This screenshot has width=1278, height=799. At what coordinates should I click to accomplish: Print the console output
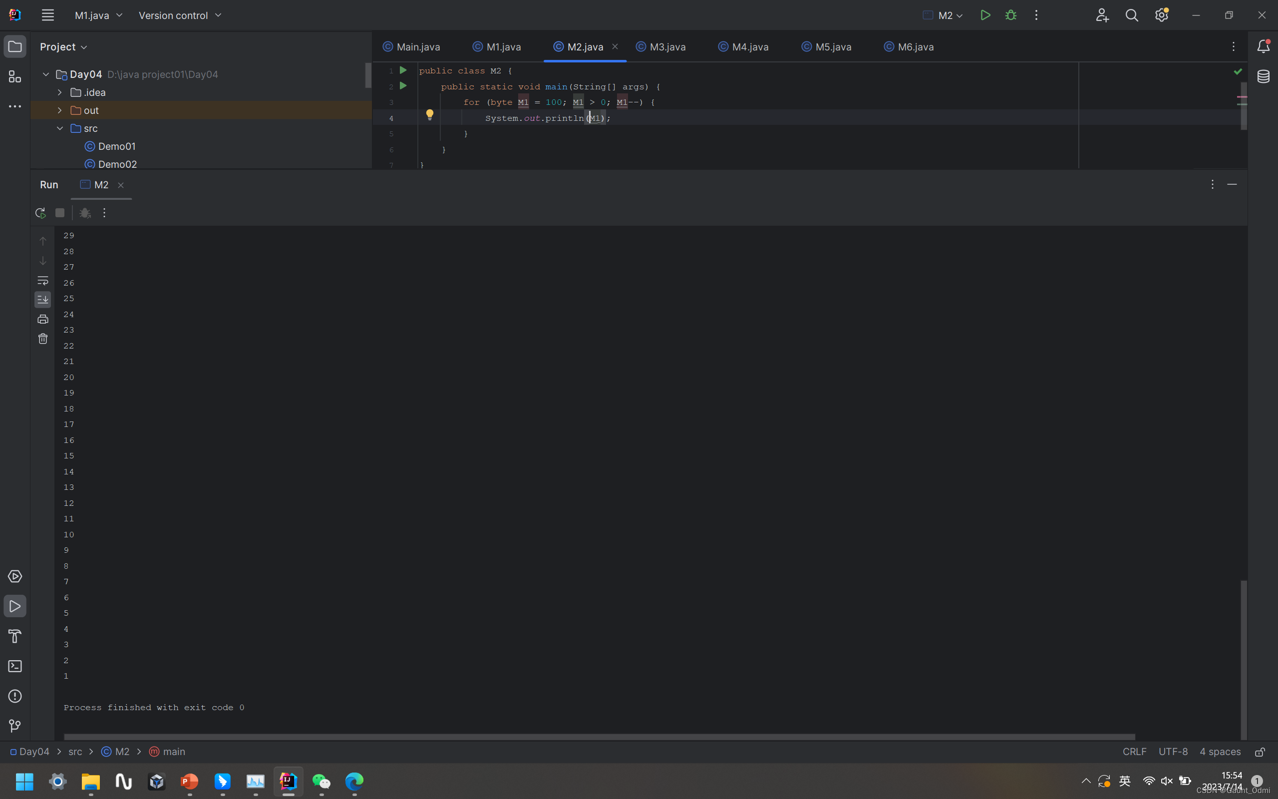(x=43, y=319)
